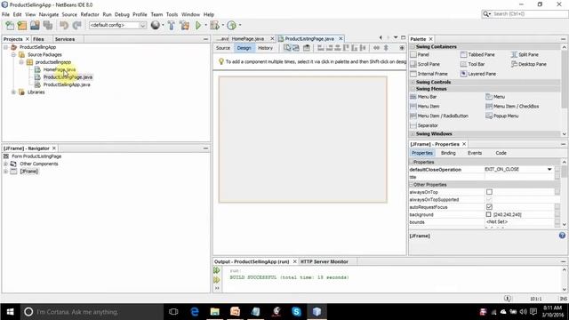Click the globe browser icon in toolbar
The width and height of the screenshot is (569, 320).
[156, 25]
